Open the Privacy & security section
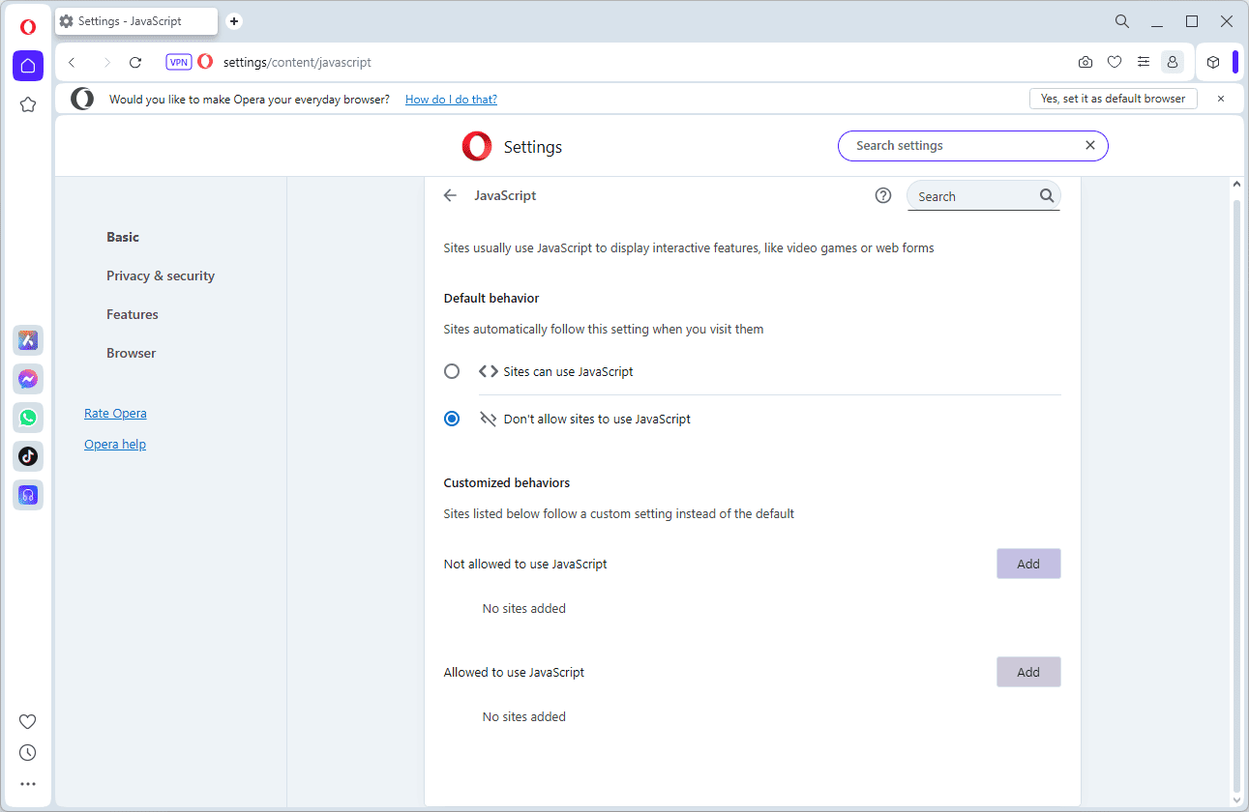The image size is (1249, 812). coord(161,275)
